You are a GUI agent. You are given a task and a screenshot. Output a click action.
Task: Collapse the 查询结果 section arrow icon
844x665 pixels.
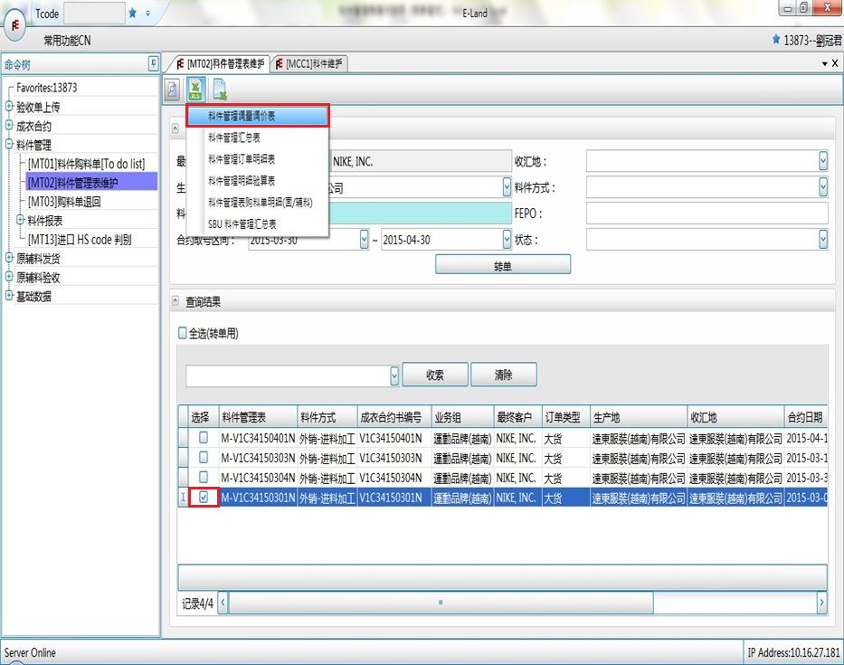tap(175, 301)
